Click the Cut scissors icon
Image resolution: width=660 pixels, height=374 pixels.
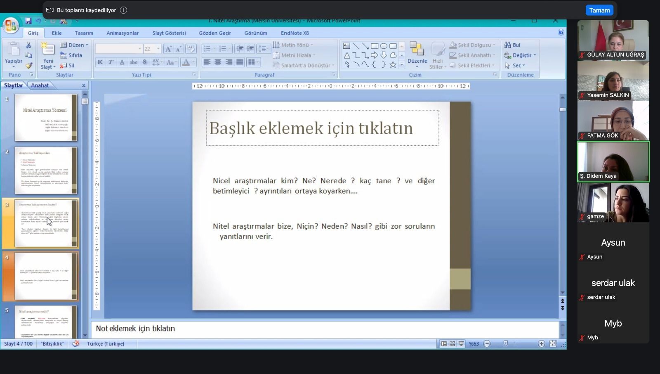pos(28,45)
